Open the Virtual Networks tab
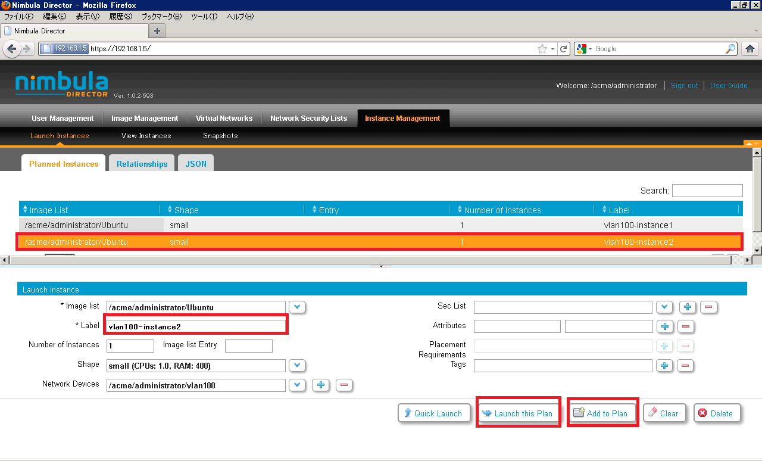This screenshot has height=461, width=762. click(x=224, y=119)
